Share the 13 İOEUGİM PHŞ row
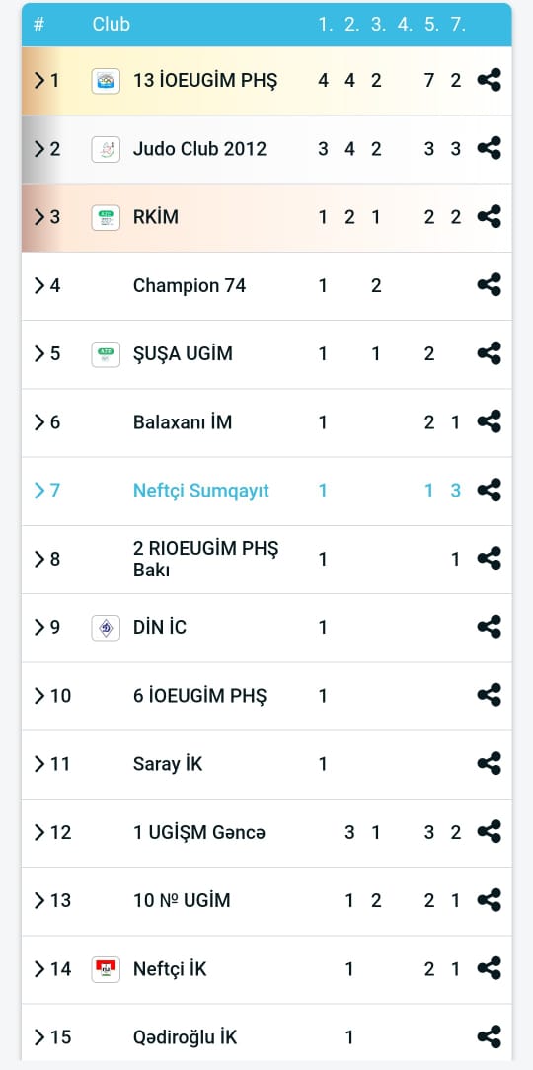The width and height of the screenshot is (533, 1070). tap(489, 81)
